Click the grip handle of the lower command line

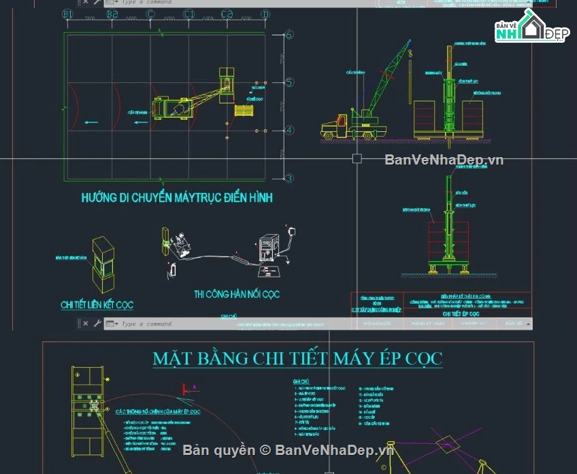(x=79, y=324)
